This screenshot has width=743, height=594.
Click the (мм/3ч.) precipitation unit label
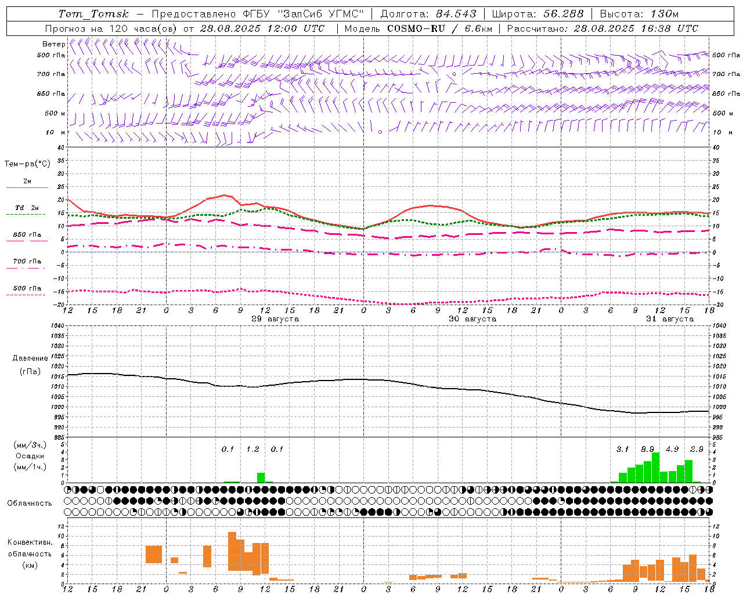(x=30, y=445)
